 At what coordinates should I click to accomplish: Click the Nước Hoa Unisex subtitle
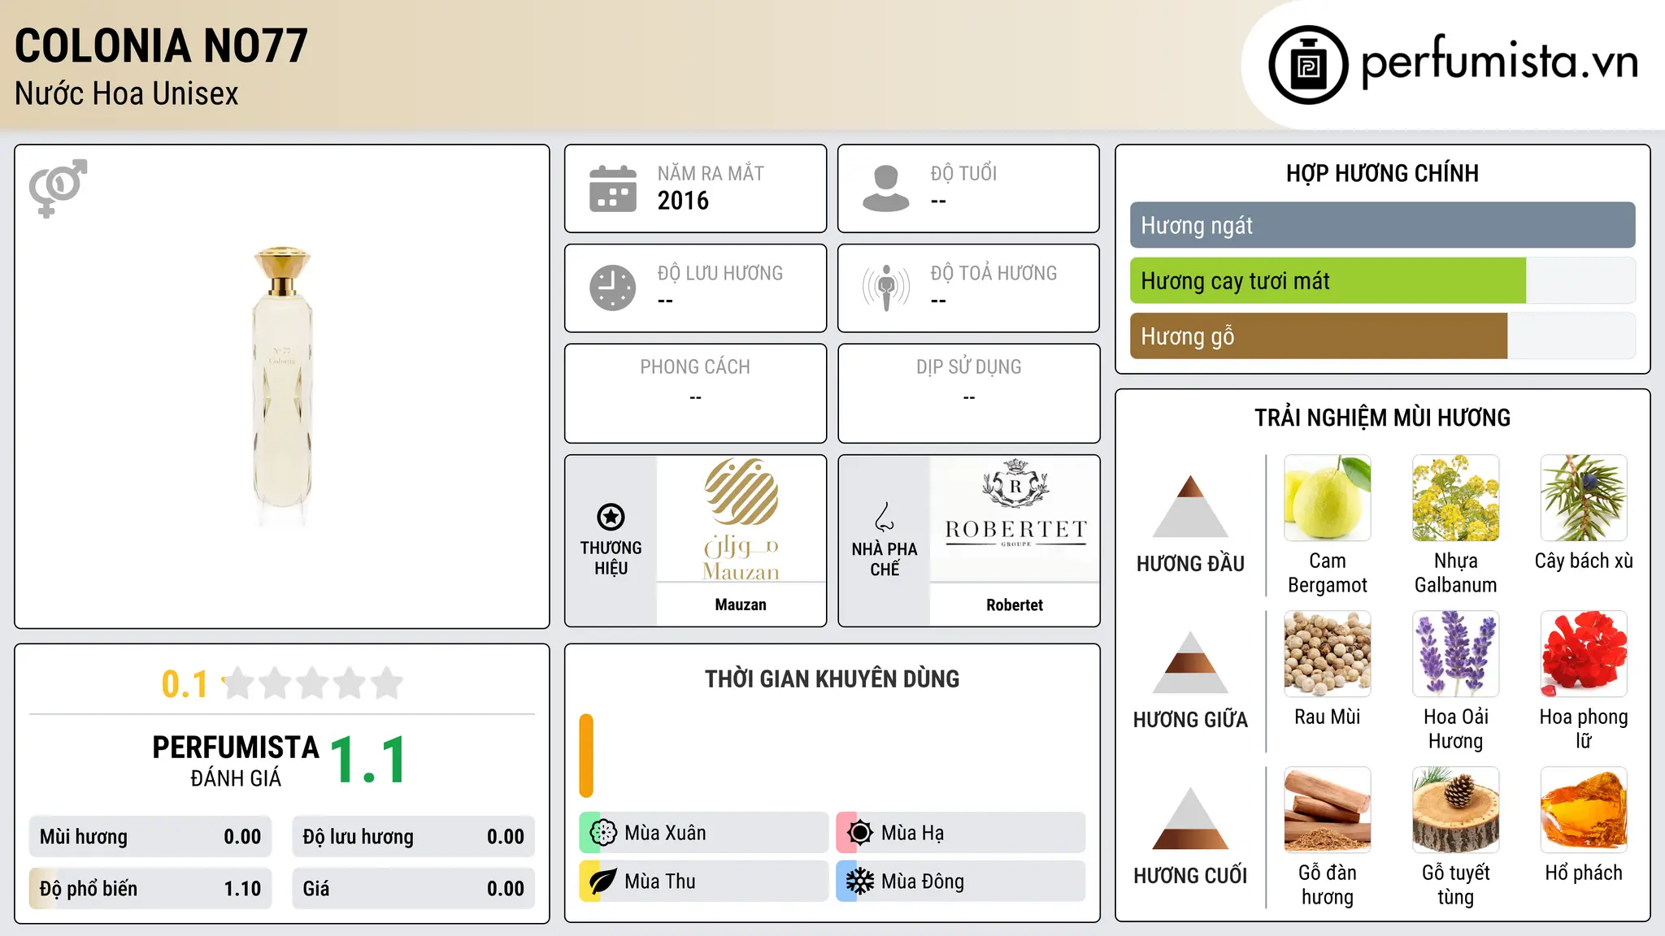click(x=127, y=93)
